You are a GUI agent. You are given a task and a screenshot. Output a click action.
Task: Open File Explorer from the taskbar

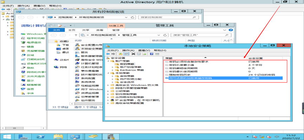(x=58, y=137)
